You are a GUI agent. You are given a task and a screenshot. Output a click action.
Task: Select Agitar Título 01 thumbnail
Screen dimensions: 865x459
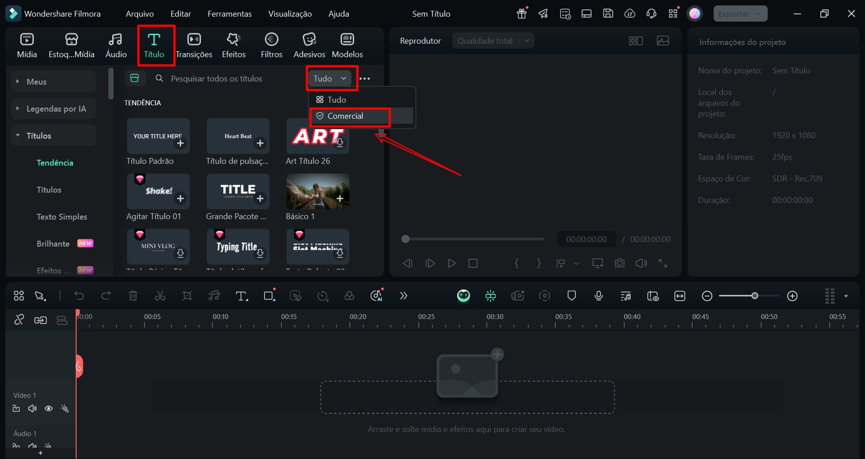[158, 191]
